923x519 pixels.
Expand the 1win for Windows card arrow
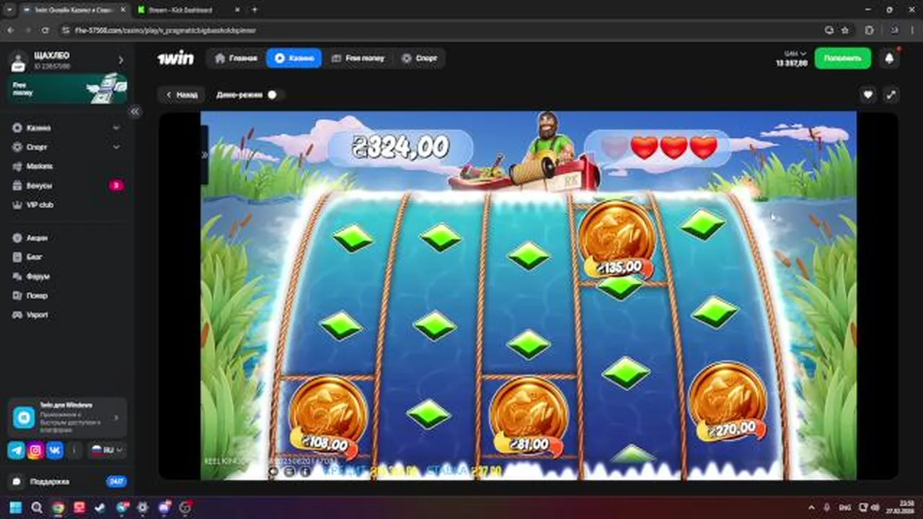click(116, 417)
